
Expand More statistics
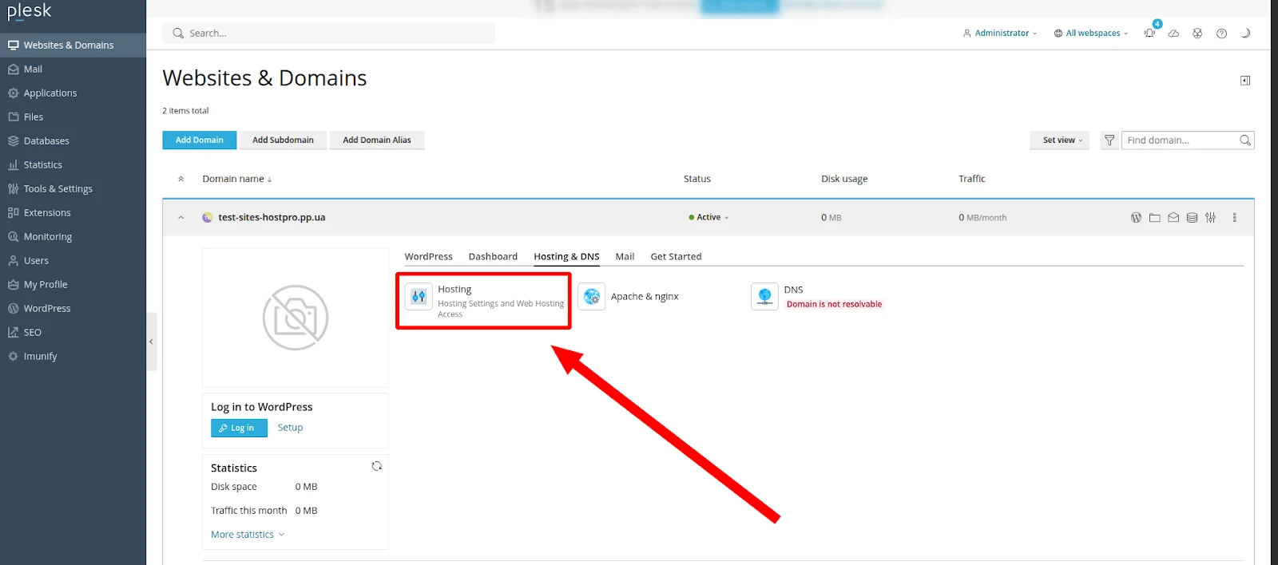(x=248, y=535)
